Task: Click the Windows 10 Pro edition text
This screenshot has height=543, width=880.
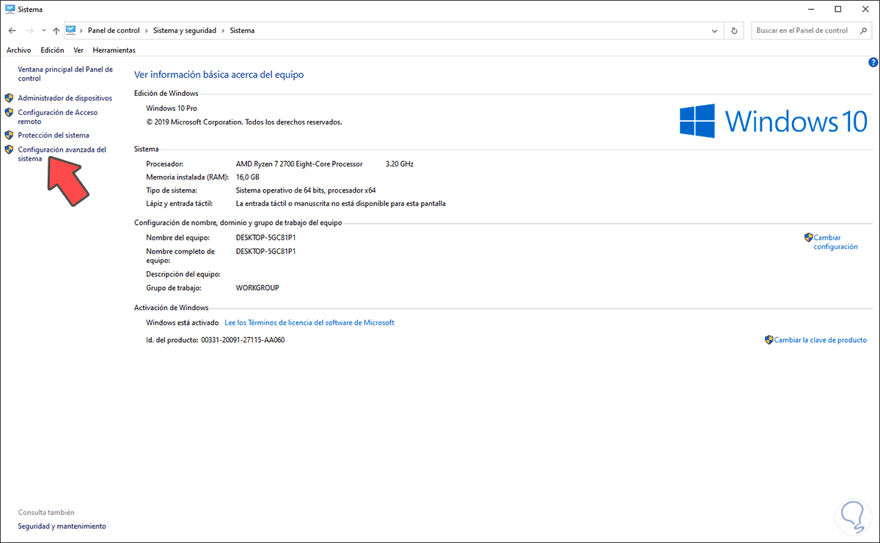Action: [172, 108]
